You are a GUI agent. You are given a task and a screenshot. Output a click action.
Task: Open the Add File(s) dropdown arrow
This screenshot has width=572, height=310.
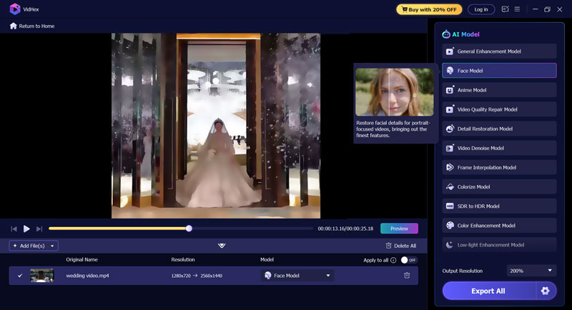point(53,246)
